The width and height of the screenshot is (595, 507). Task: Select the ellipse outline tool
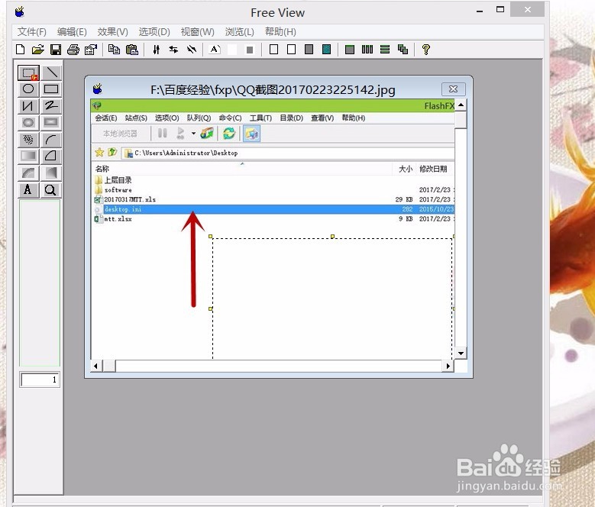[28, 89]
